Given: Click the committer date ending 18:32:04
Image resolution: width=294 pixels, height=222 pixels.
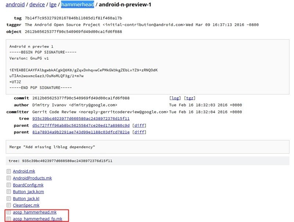Looking at the screenshot, I should click(205, 112).
